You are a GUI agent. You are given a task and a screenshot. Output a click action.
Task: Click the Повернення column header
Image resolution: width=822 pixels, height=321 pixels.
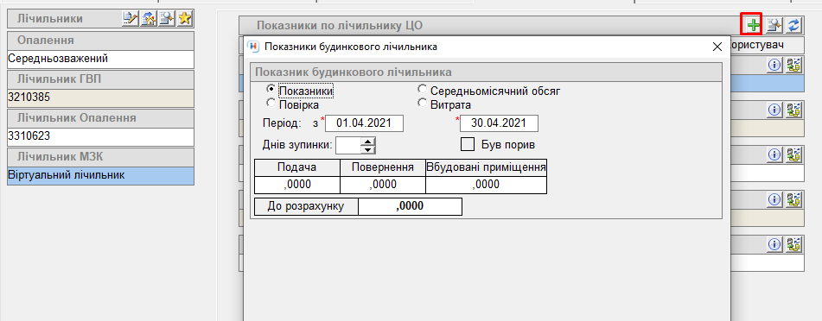[383, 167]
